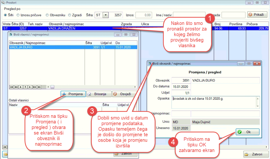Step back one record in former owners list
Image resolution: width=270 pixels, height=159 pixels.
pyautogui.click(x=21, y=87)
